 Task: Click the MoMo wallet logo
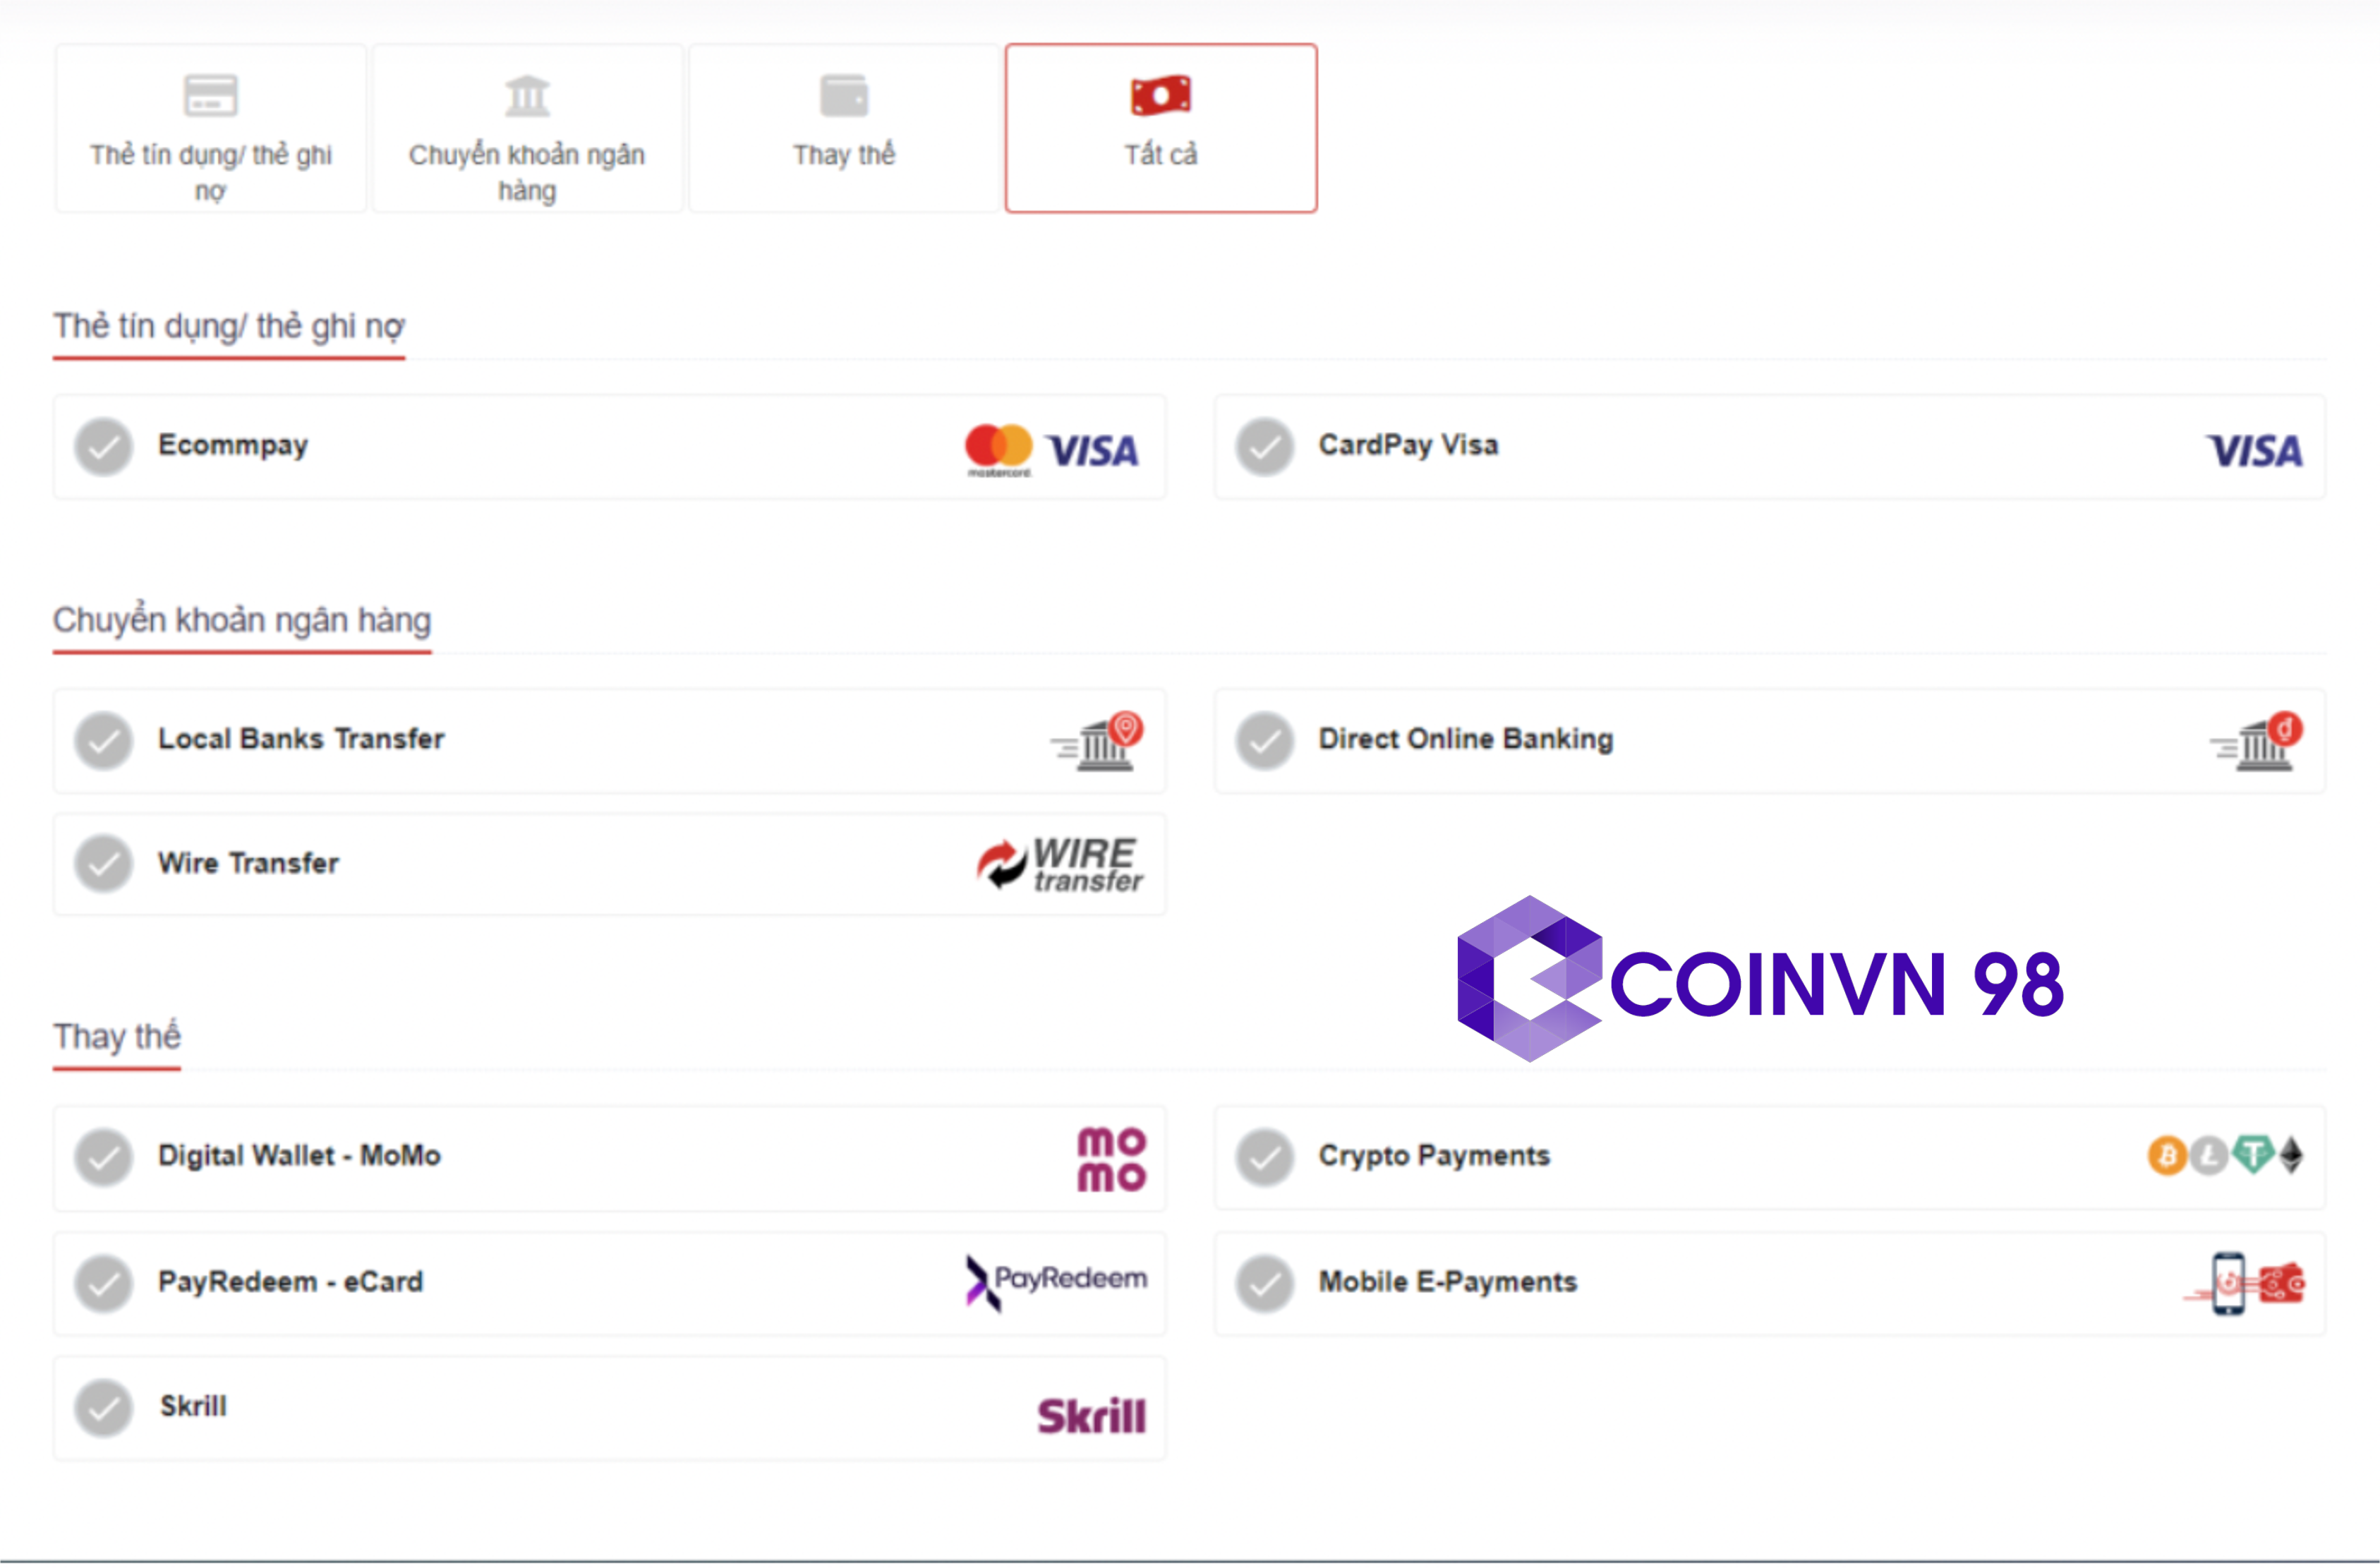tap(1111, 1159)
